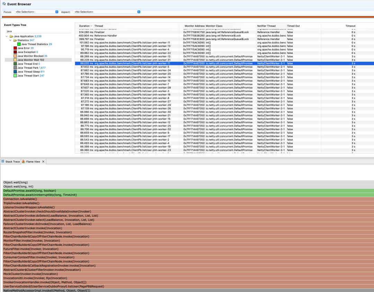Viewport: 374px width, 292px height.
Task: Click the blue Java Thread Sleep icon
Action: [15, 72]
